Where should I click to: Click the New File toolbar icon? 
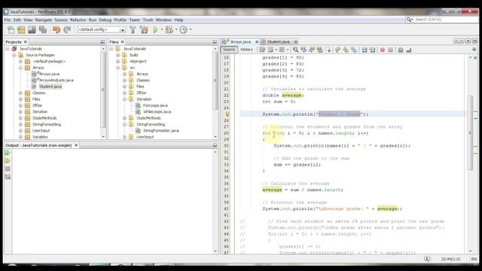11,30
